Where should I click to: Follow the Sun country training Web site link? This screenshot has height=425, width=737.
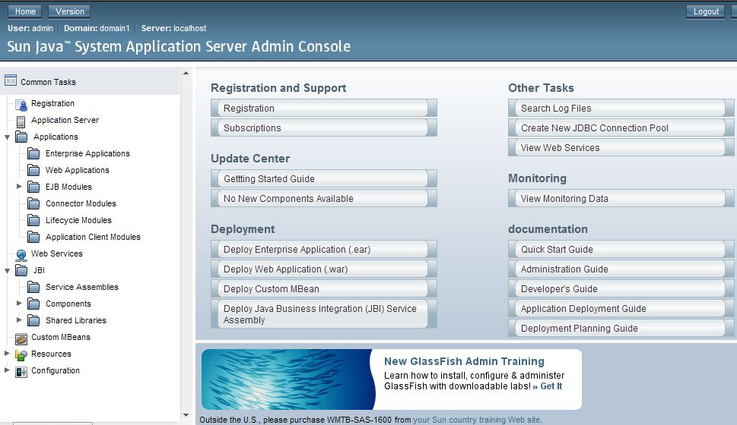(477, 420)
